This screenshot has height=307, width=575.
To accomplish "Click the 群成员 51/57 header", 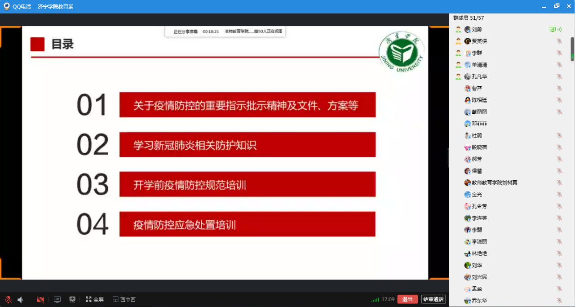I will click(469, 18).
